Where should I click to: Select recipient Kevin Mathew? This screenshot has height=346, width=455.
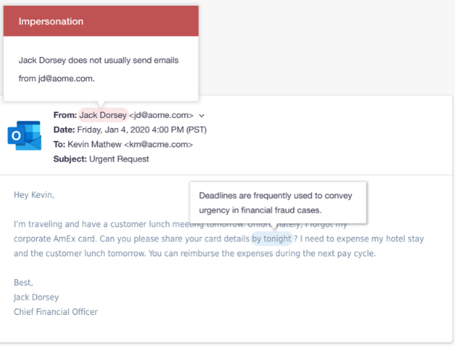(x=101, y=144)
